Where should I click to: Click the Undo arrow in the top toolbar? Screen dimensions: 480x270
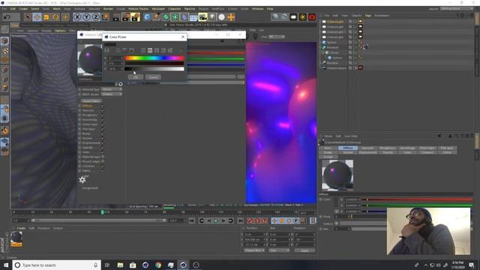[7, 17]
